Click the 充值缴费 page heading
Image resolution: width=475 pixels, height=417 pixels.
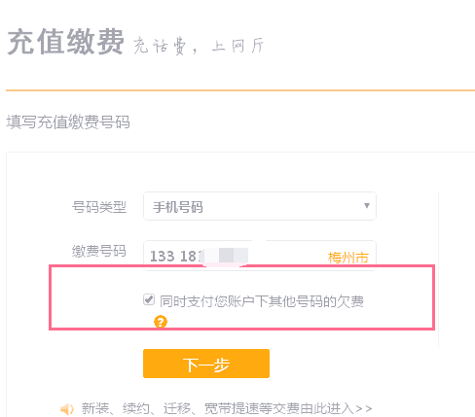point(66,42)
